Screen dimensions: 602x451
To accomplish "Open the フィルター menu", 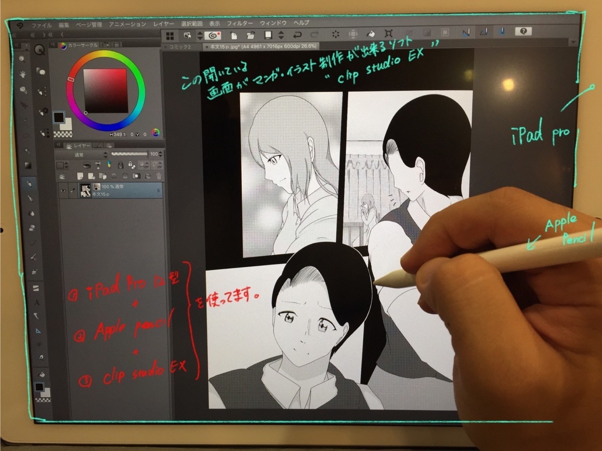I will point(240,23).
